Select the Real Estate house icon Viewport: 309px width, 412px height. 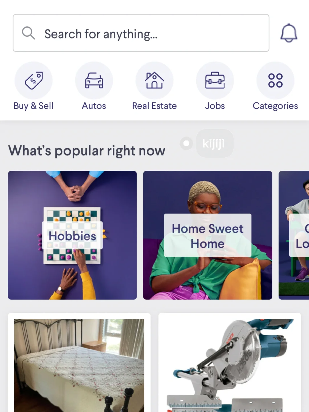click(154, 80)
